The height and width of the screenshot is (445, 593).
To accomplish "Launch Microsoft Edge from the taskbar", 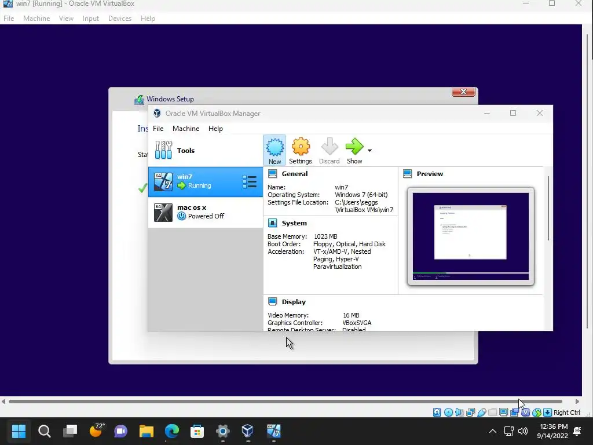I will (171, 431).
